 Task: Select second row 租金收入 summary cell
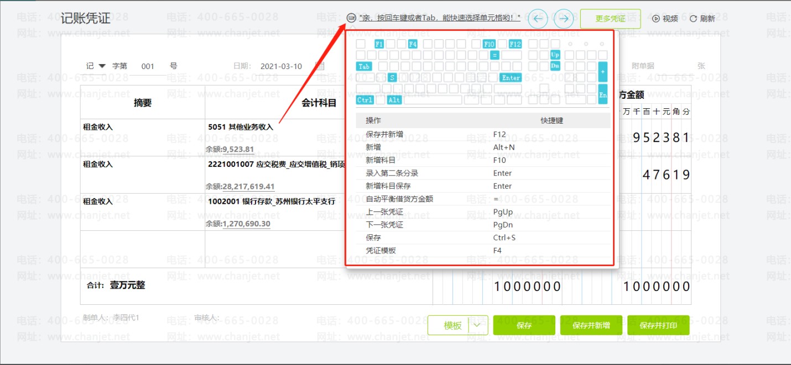[143, 174]
